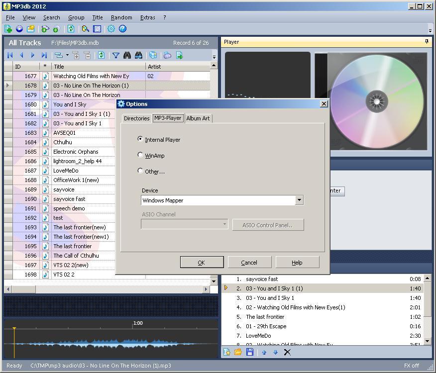
Task: Go to last record in All Tracks
Action: (x=44, y=55)
